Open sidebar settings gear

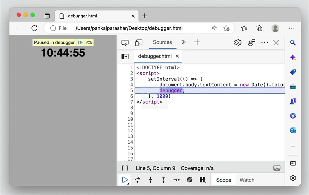click(293, 178)
